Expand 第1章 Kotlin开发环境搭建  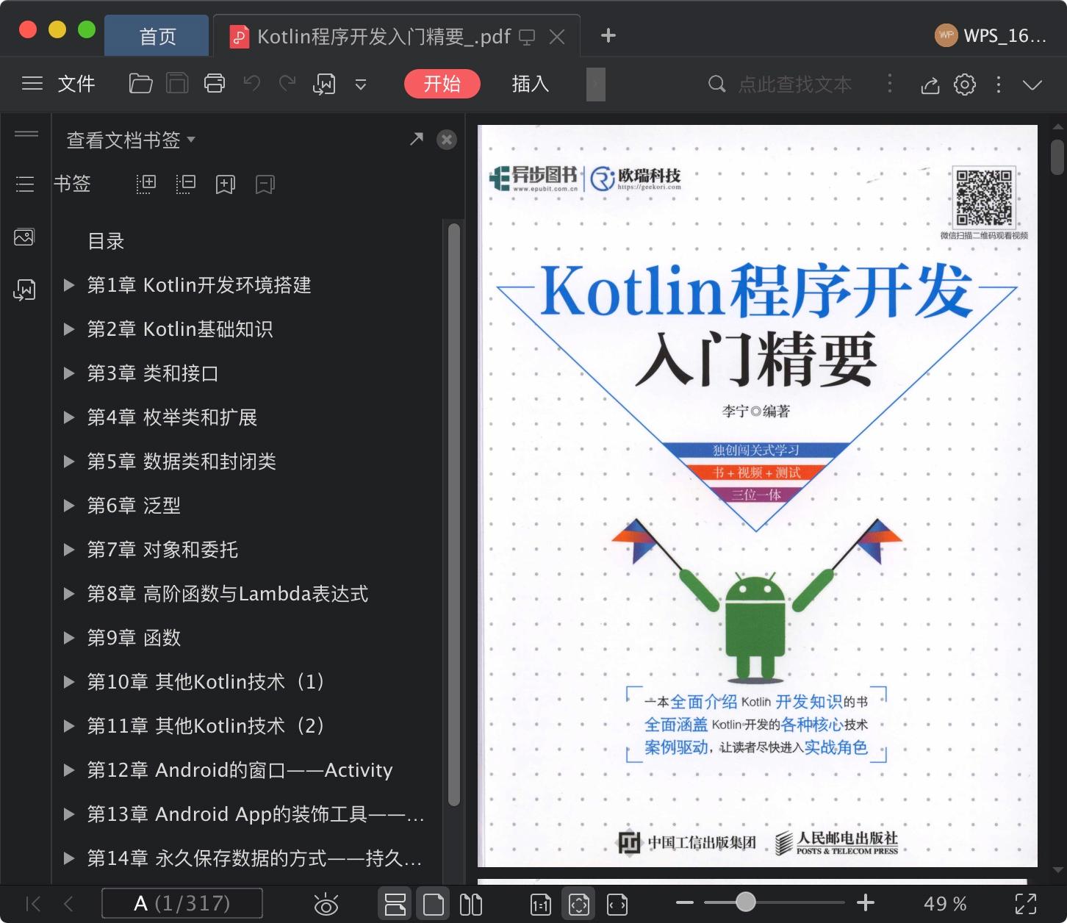69,285
